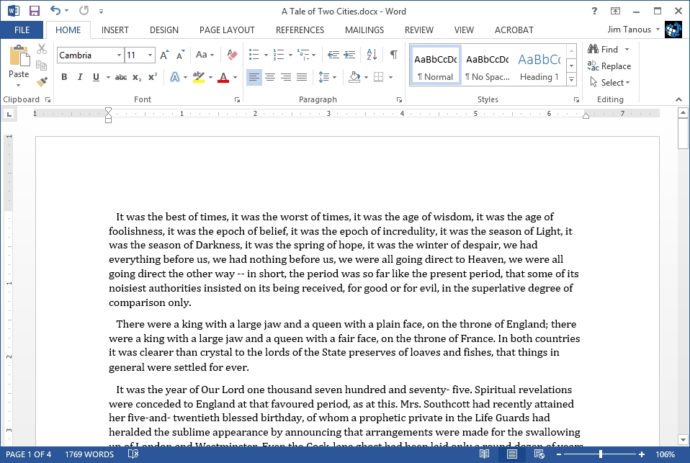This screenshot has width=690, height=463.
Task: Zoom in with the plus button
Action: point(642,454)
